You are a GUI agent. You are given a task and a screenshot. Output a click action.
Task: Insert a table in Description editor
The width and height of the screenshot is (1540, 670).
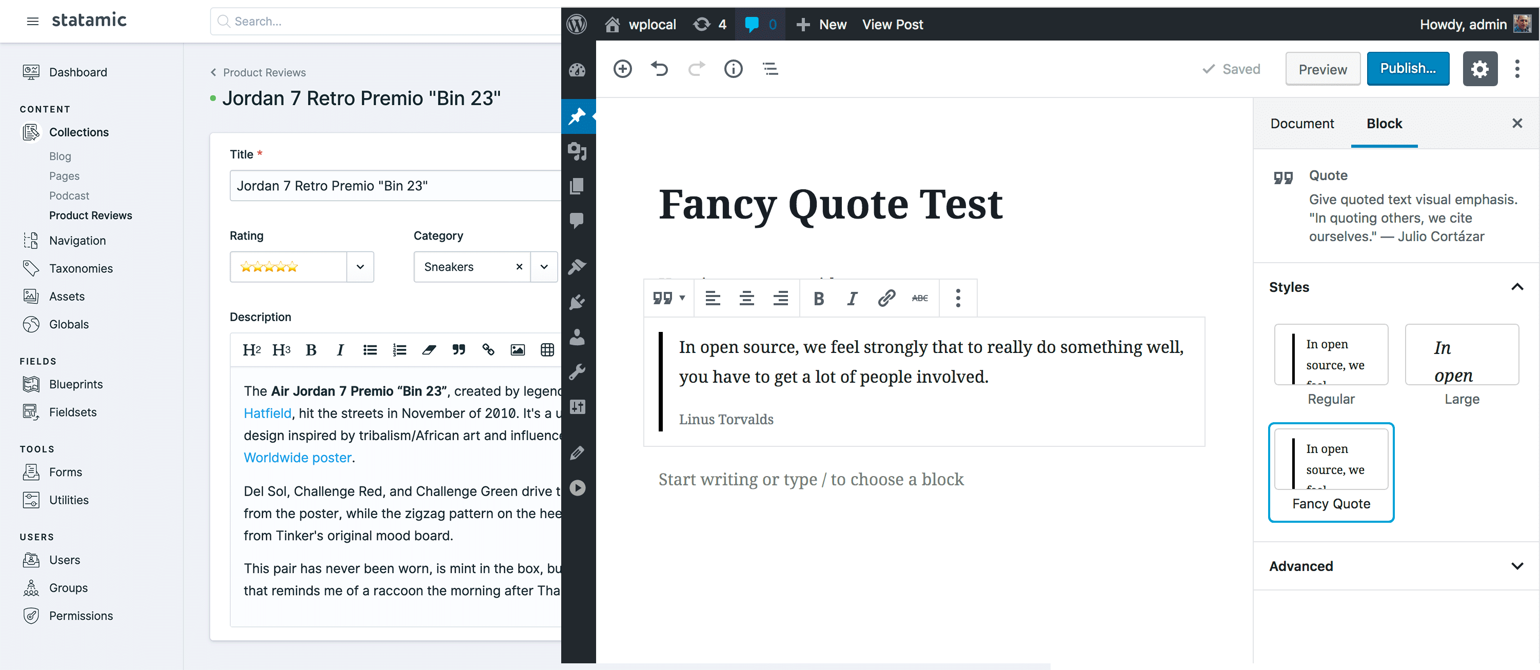coord(546,350)
